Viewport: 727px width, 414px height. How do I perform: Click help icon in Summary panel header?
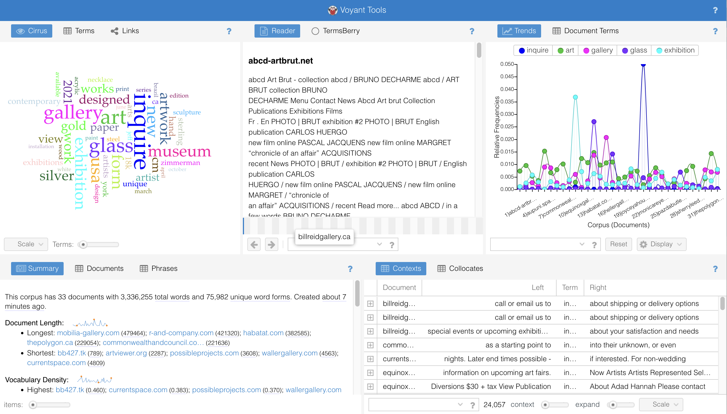click(x=350, y=269)
